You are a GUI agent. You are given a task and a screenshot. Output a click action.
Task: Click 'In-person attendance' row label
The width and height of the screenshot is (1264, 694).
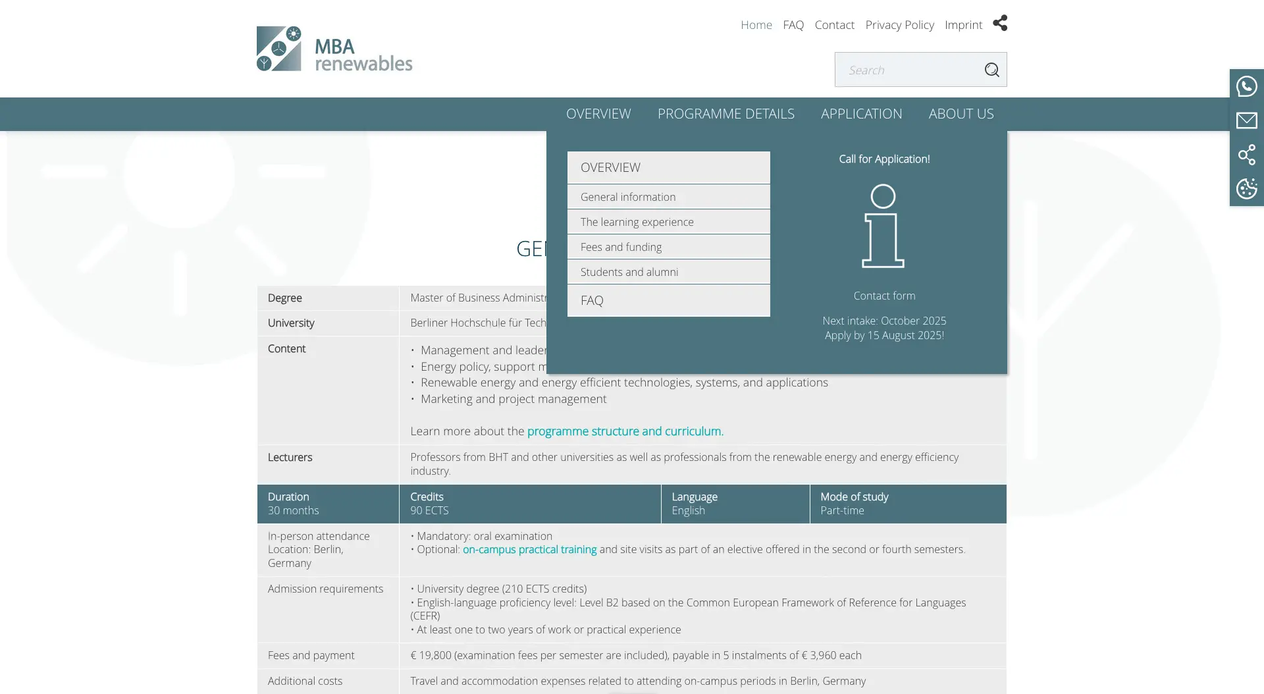(x=319, y=536)
